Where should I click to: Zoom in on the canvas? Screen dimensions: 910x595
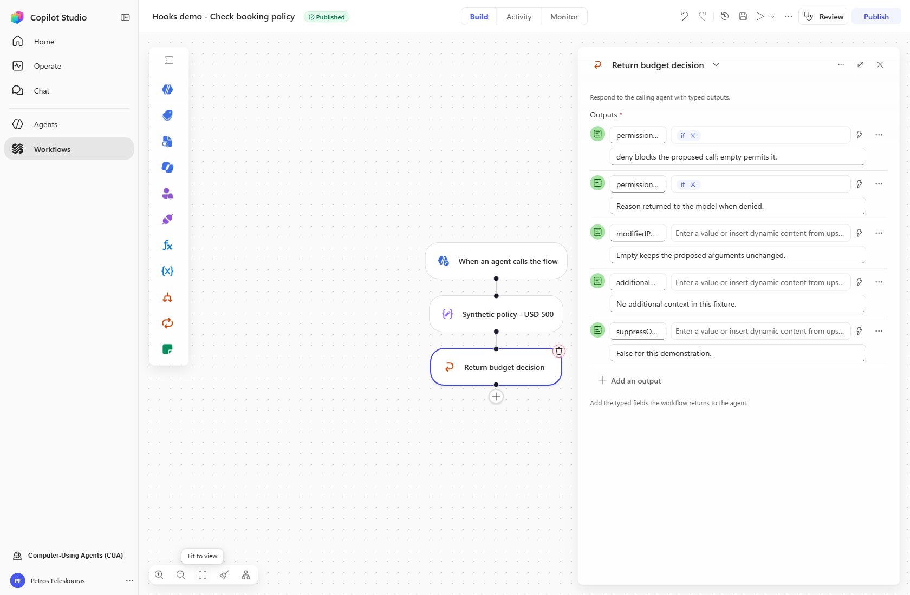[x=159, y=574]
